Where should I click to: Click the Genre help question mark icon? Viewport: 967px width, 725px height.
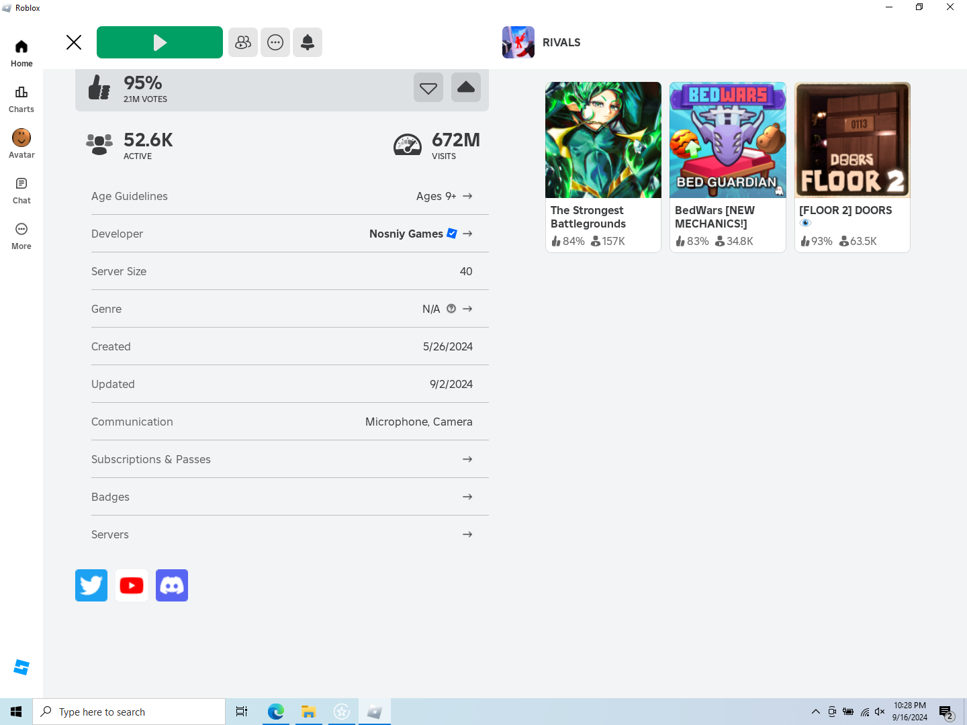451,309
